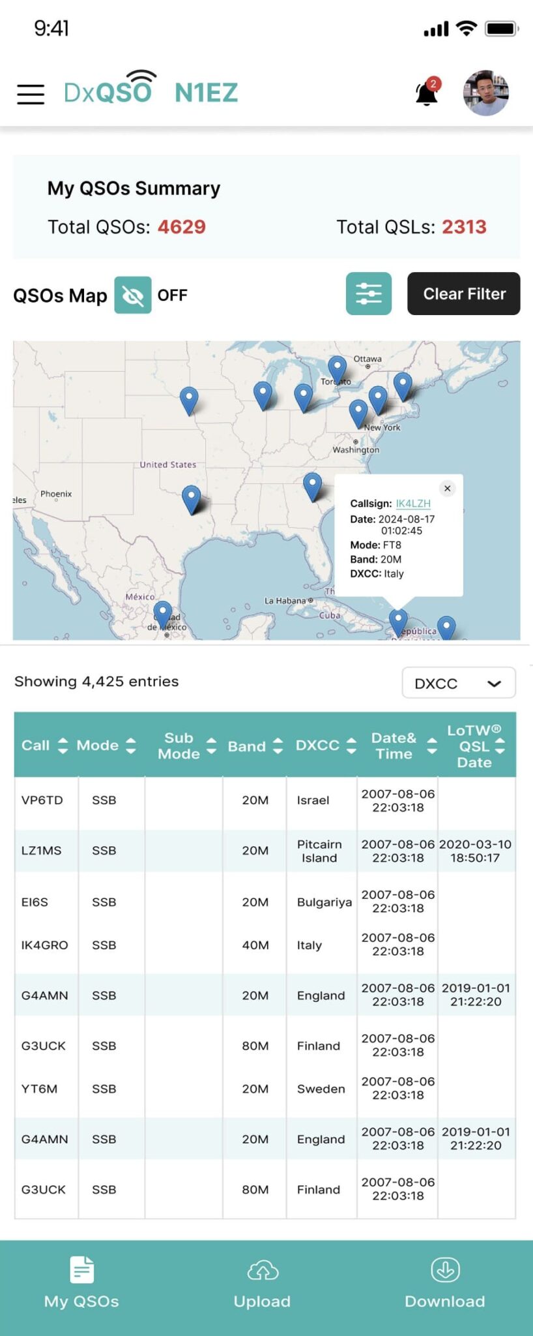533x1336 pixels.
Task: Open the IK4LZH callsign link
Action: 413,504
